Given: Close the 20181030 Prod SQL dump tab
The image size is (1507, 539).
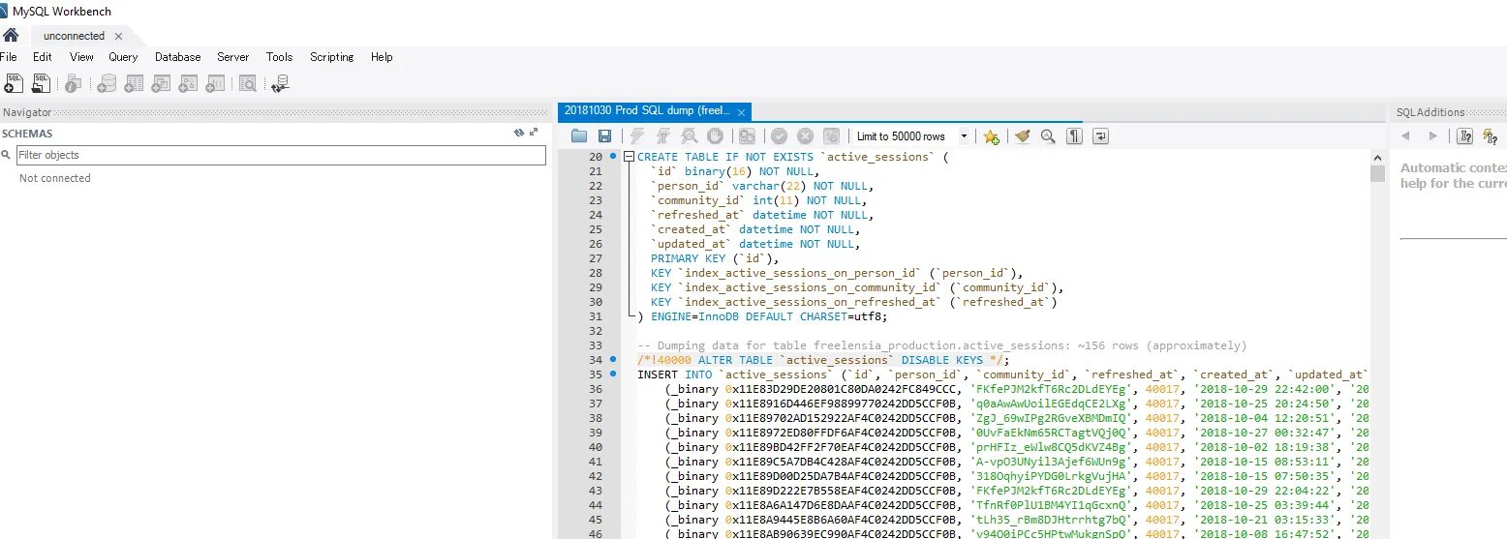Looking at the screenshot, I should (742, 111).
